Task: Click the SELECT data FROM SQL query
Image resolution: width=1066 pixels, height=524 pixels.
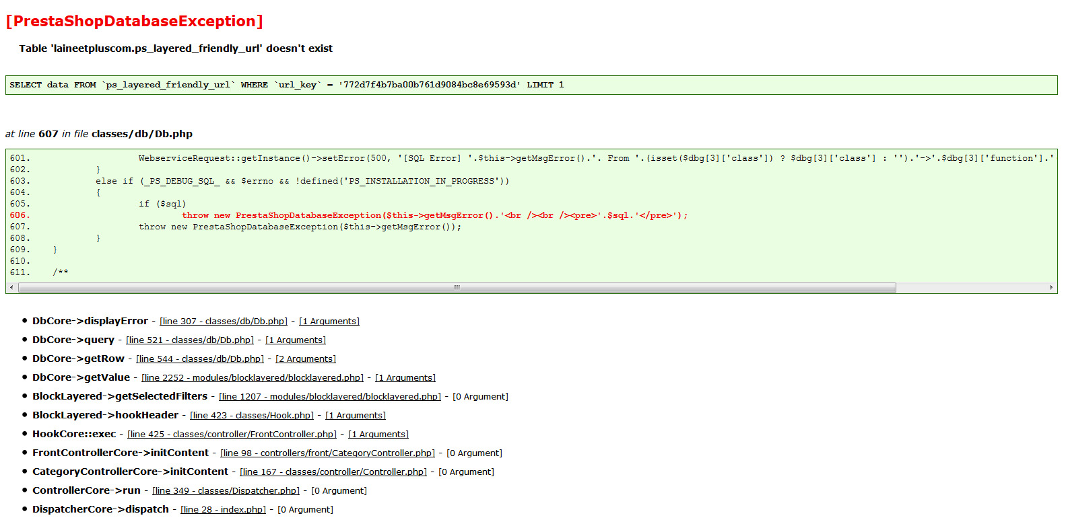Action: pos(287,85)
